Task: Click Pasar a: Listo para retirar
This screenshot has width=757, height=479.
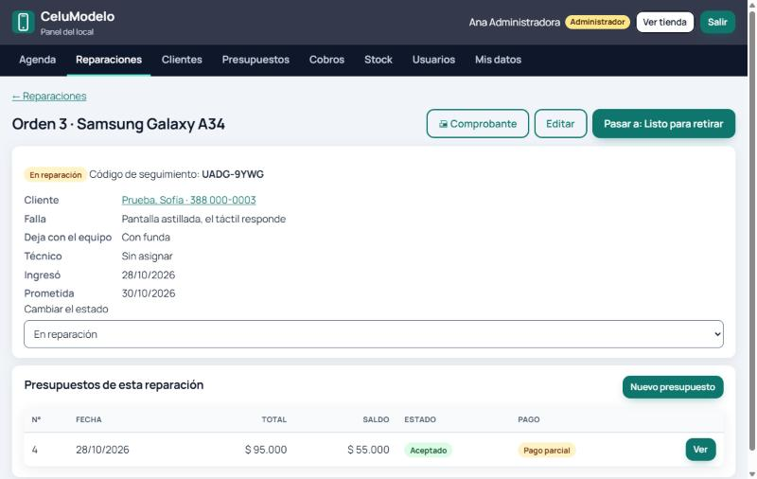Action: 663,124
